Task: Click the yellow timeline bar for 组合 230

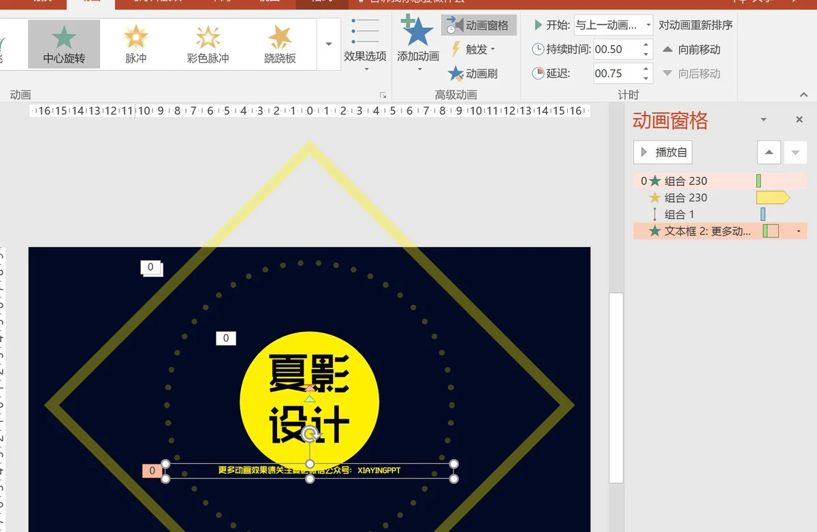Action: coord(773,197)
